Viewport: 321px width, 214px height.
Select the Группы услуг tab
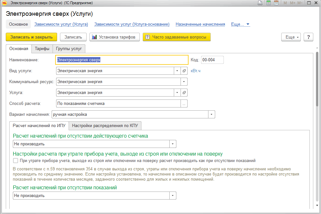69,49
